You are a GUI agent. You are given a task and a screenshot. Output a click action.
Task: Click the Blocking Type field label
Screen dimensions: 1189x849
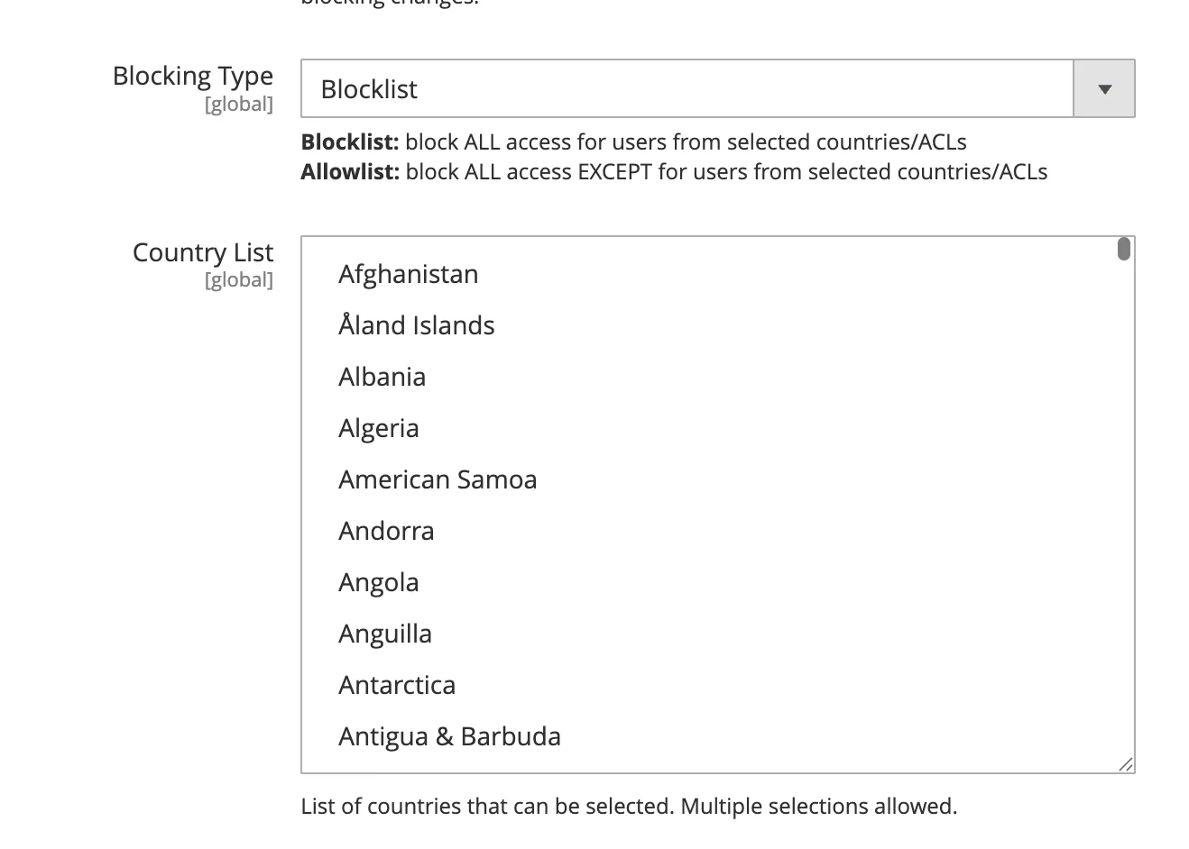tap(193, 76)
